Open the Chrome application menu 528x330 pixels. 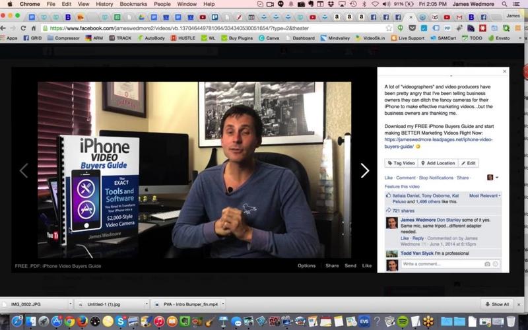(30, 4)
